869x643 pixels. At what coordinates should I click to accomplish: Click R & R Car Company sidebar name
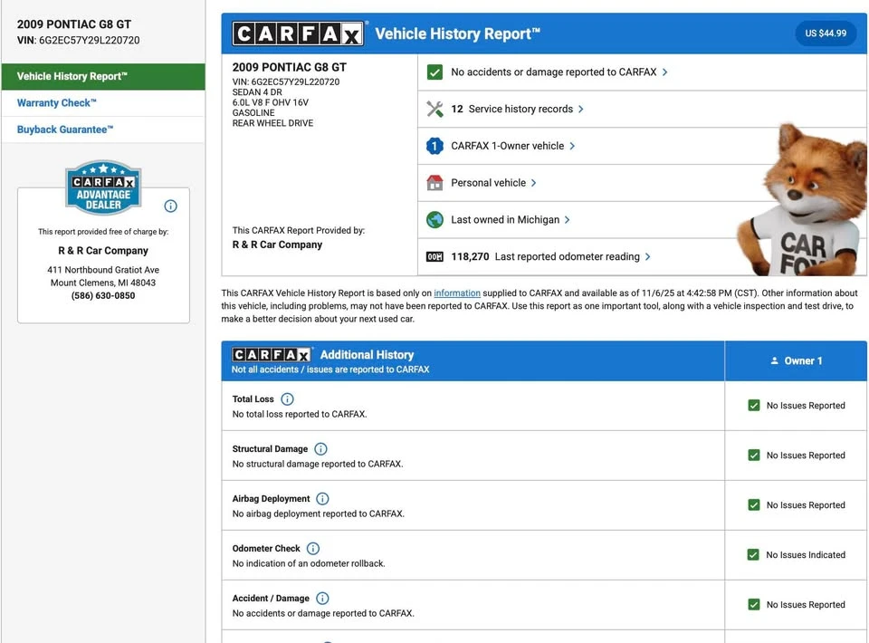click(103, 251)
